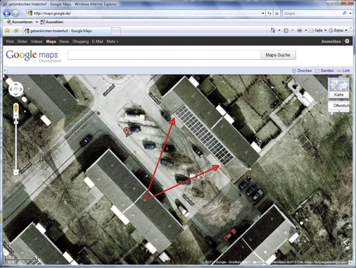Click the printer icon in command bar
Screen dimensions: 356x268
coord(300,30)
